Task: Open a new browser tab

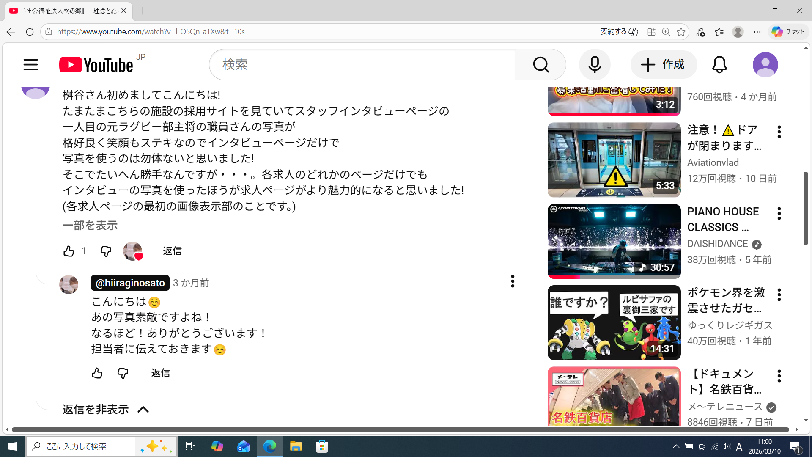Action: (143, 11)
